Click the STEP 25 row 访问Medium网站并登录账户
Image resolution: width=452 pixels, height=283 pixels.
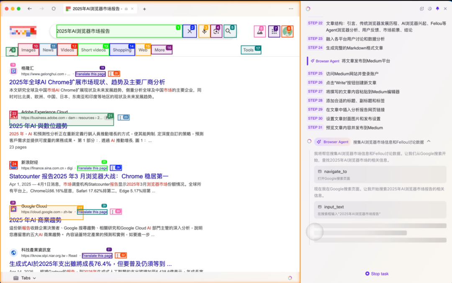click(x=343, y=74)
